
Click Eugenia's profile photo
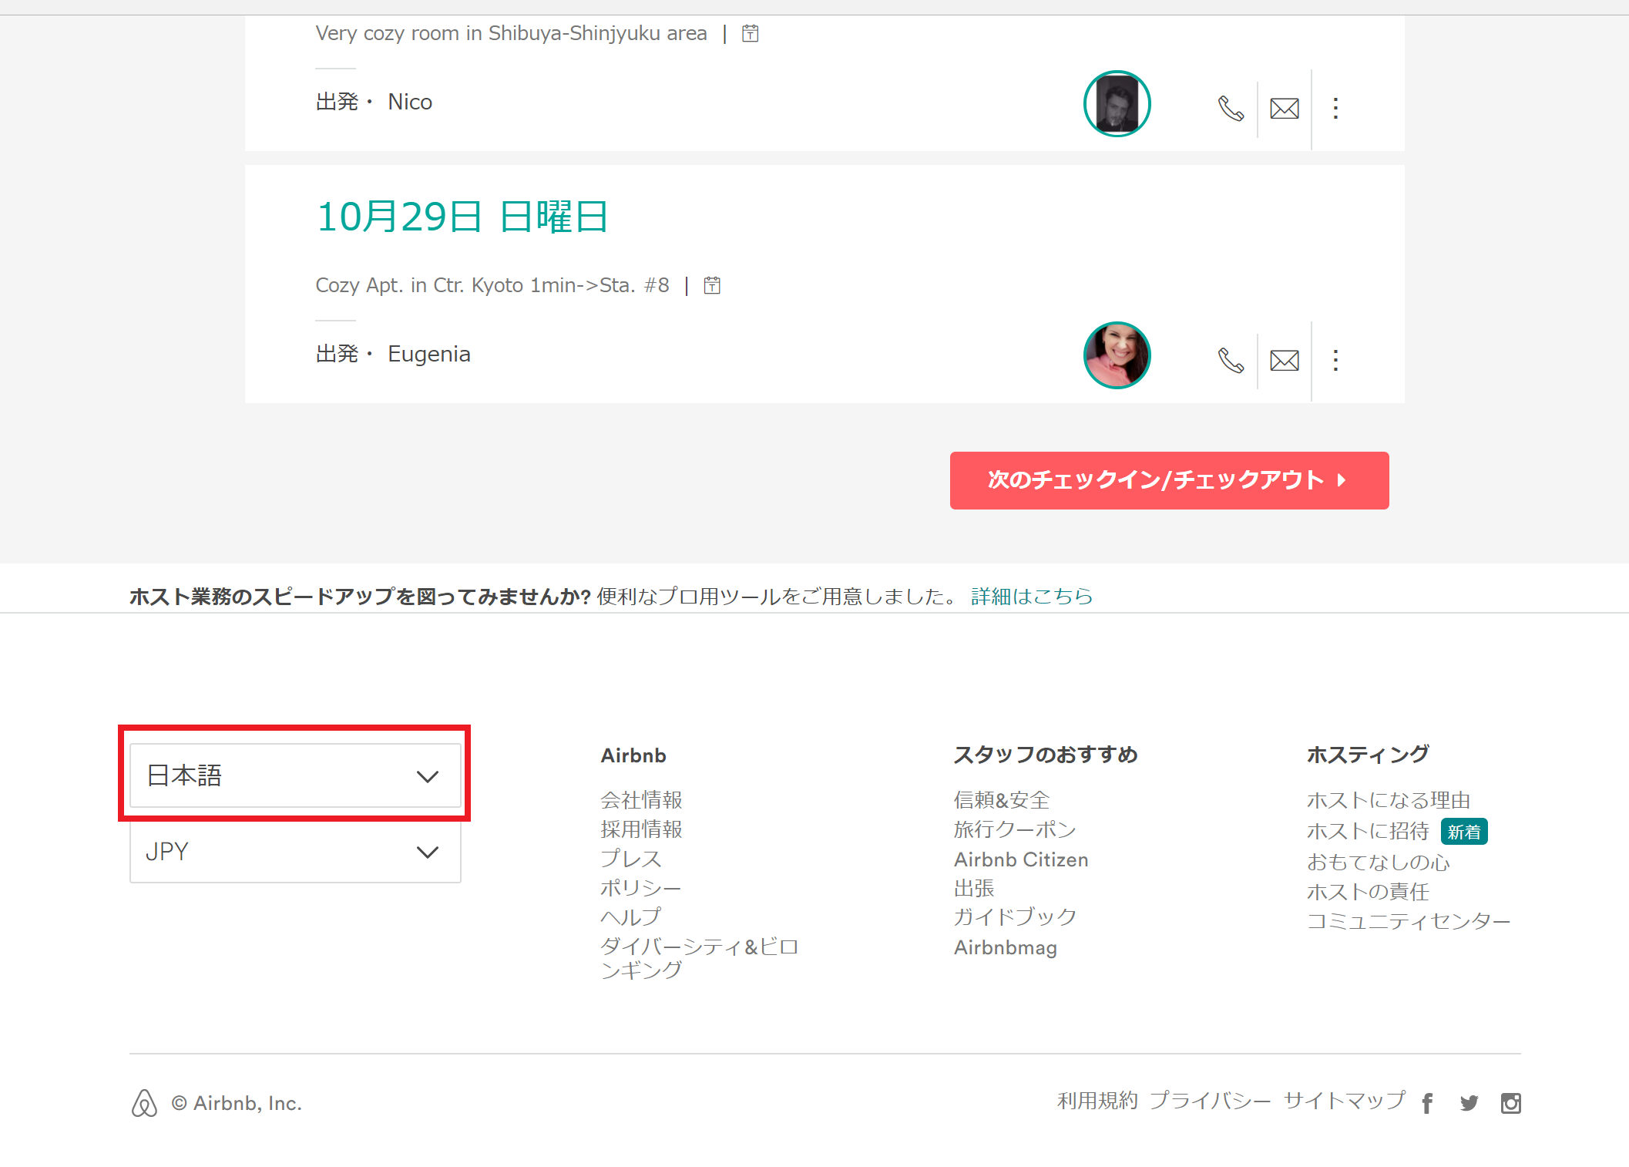1117,355
